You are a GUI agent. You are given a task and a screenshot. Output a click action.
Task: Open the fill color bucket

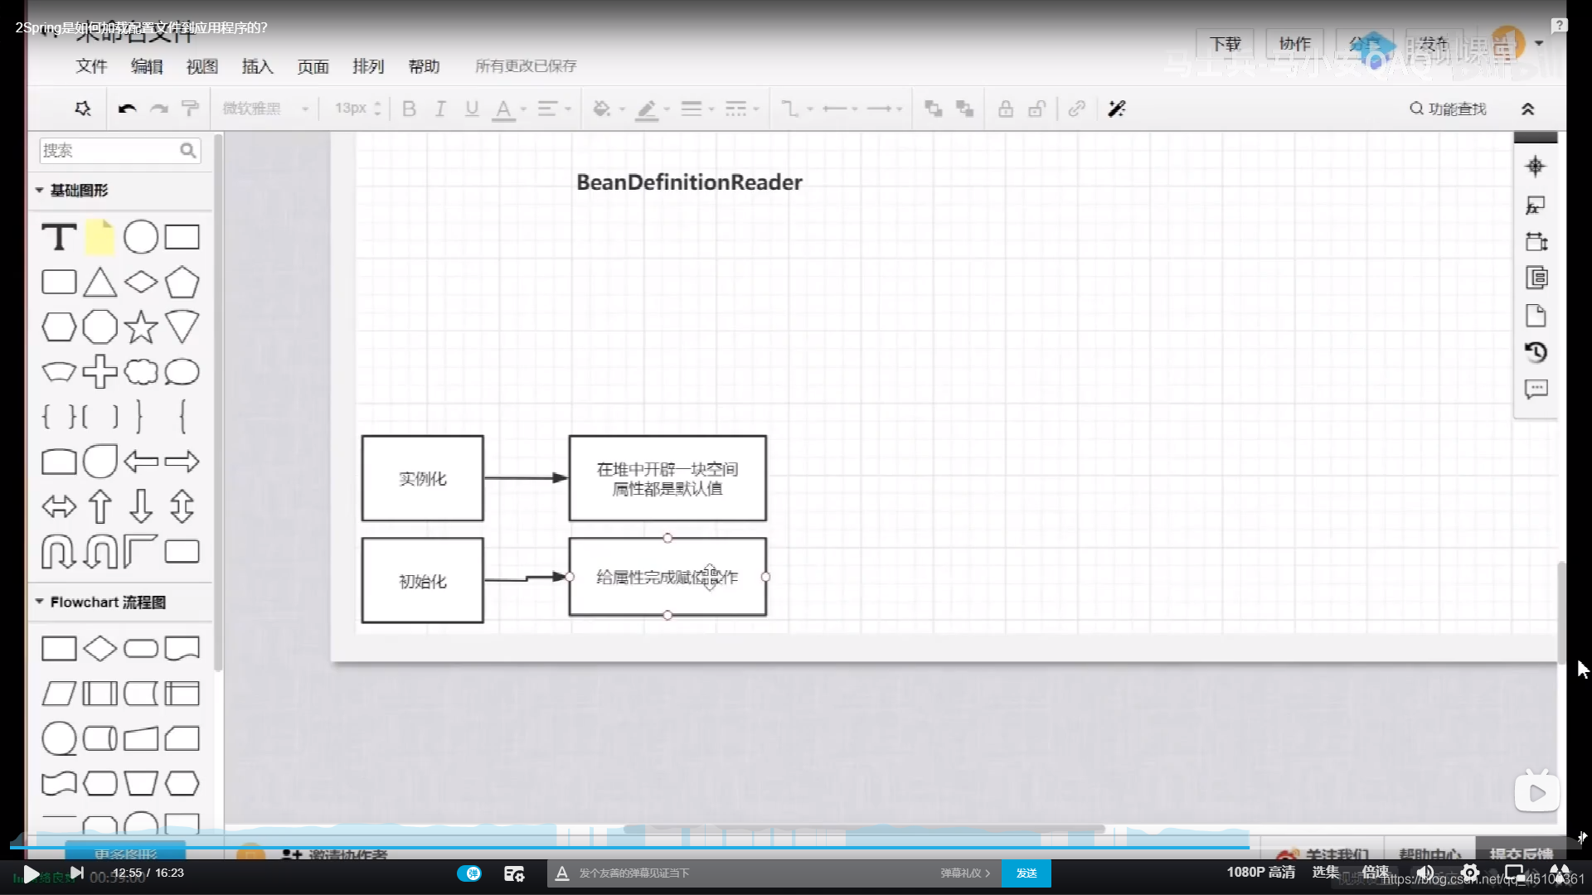(608, 109)
